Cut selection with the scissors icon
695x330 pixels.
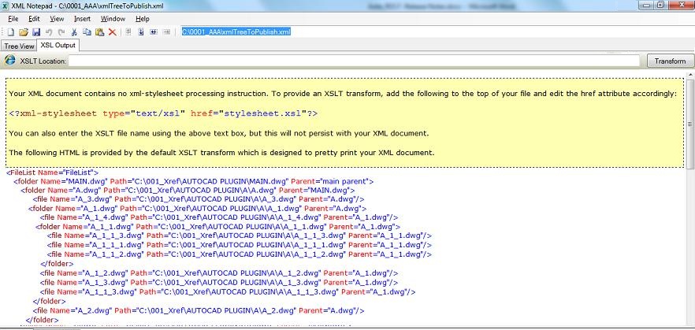[74, 32]
